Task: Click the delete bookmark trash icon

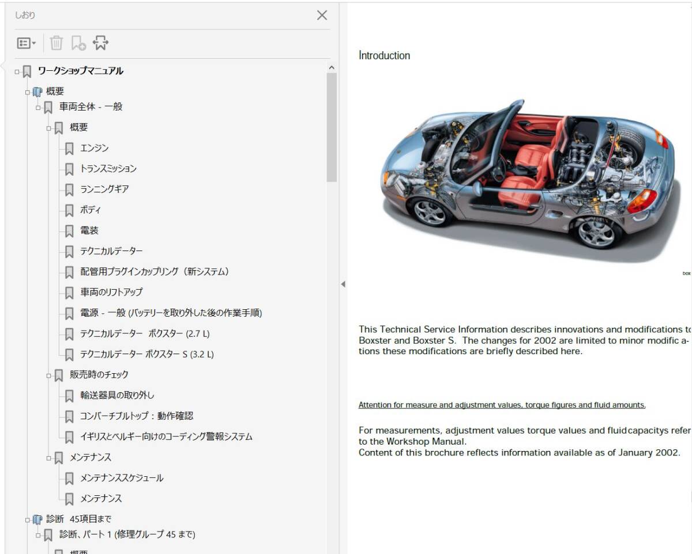Action: (57, 43)
